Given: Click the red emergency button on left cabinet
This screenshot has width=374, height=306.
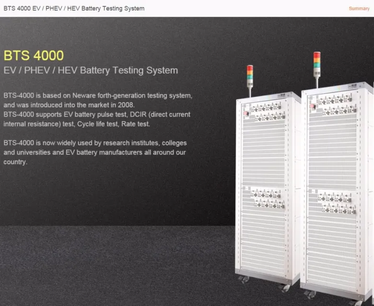Looking at the screenshot, I should click(246, 114).
